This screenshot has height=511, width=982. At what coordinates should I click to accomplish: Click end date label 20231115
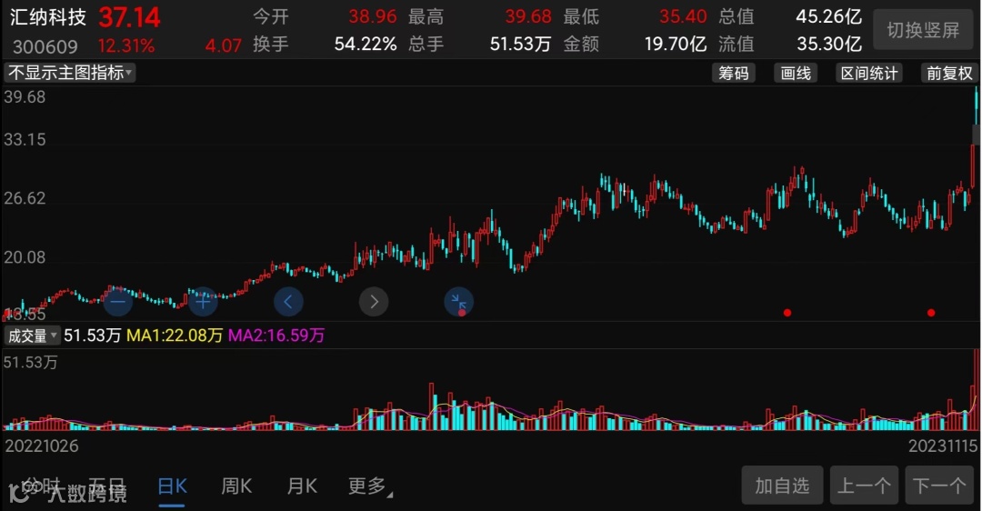click(943, 446)
